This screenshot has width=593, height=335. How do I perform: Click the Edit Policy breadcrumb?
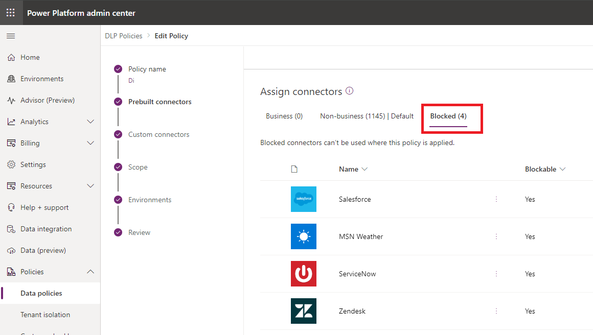click(x=171, y=36)
